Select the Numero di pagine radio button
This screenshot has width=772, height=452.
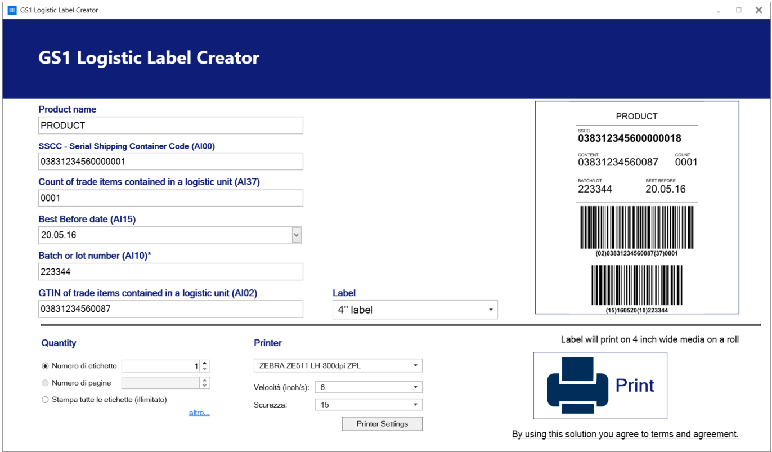(x=46, y=383)
